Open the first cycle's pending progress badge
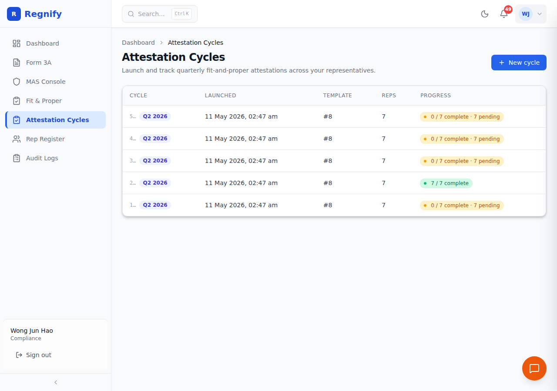This screenshot has width=557, height=391. click(x=462, y=116)
